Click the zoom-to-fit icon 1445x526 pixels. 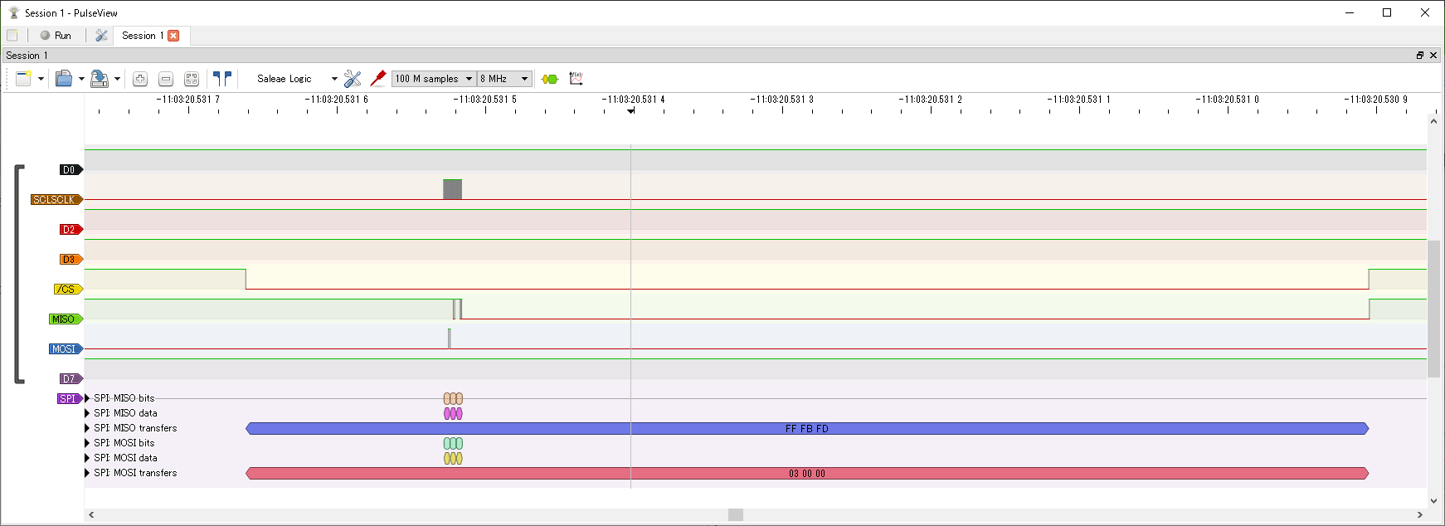pyautogui.click(x=192, y=79)
